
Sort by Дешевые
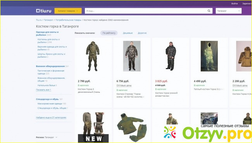click(128, 33)
